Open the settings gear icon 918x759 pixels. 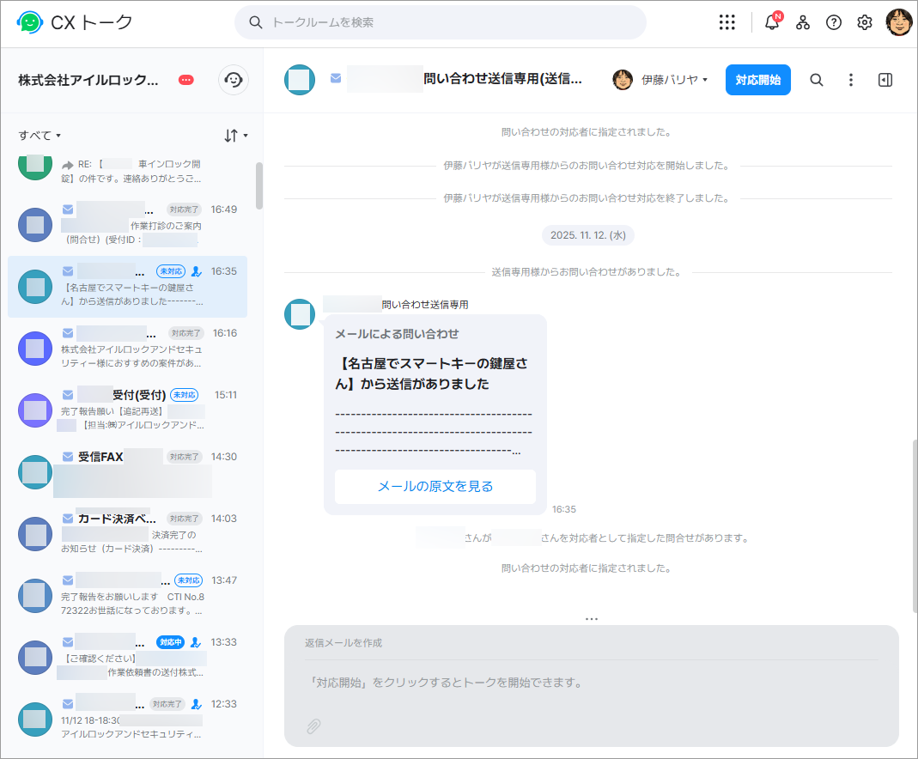click(865, 22)
